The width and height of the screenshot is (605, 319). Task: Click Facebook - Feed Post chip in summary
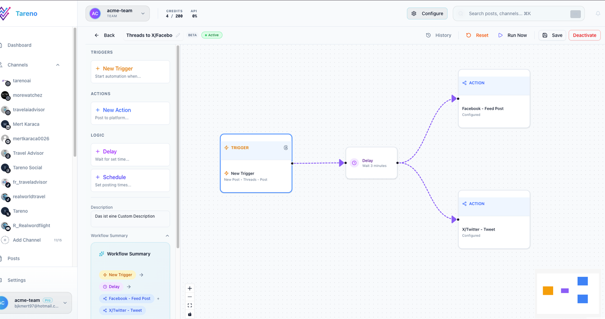(127, 298)
